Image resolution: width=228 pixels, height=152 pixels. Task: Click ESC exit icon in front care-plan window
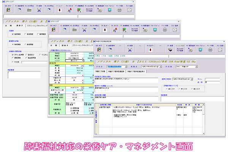[99, 50]
